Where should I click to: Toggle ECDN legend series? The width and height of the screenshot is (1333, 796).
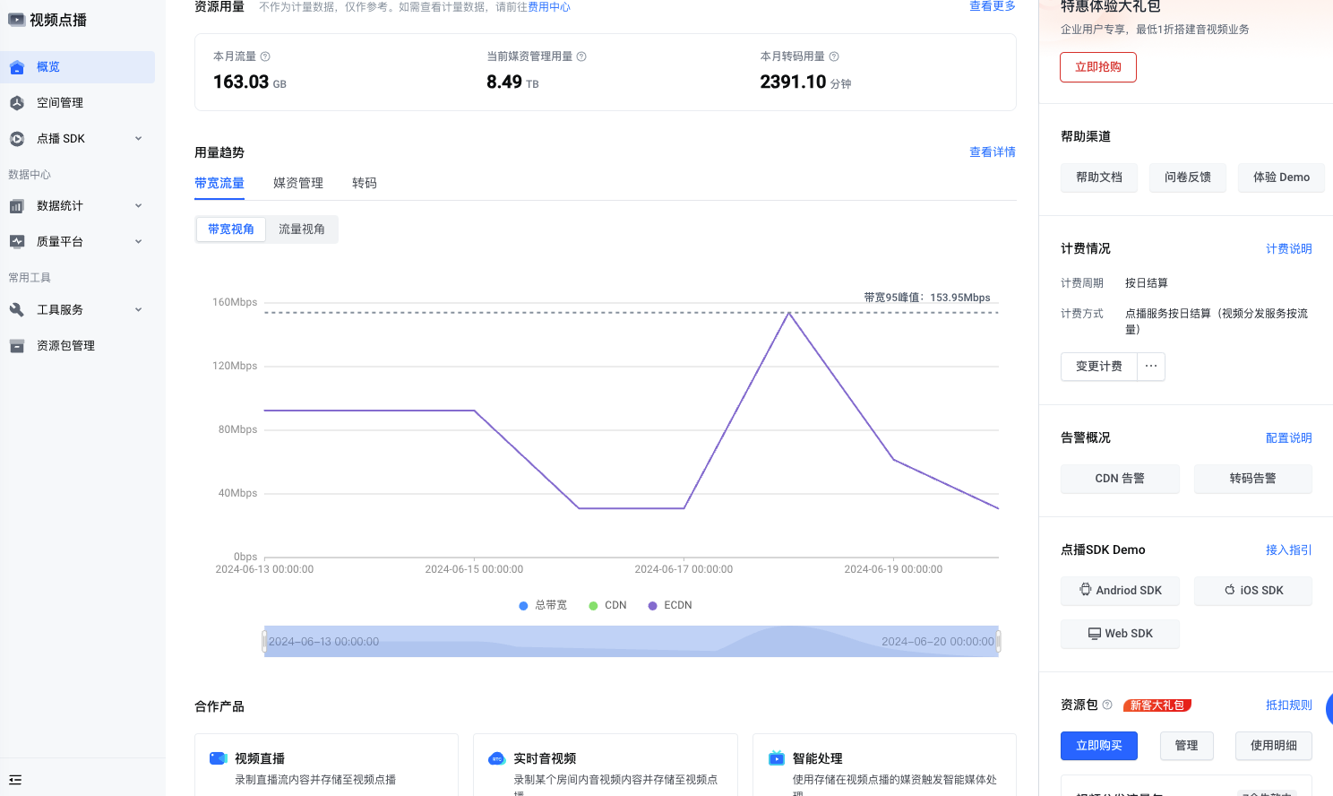[669, 605]
